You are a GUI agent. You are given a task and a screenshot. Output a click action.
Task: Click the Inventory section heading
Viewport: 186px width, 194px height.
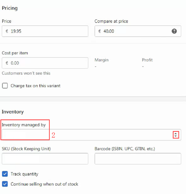[13, 112]
